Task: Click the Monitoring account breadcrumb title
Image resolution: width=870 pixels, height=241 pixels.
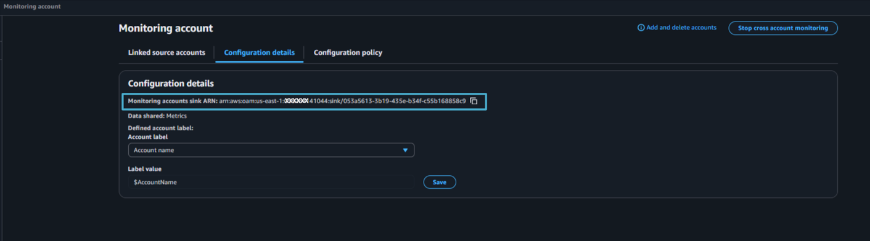Action: click(32, 6)
